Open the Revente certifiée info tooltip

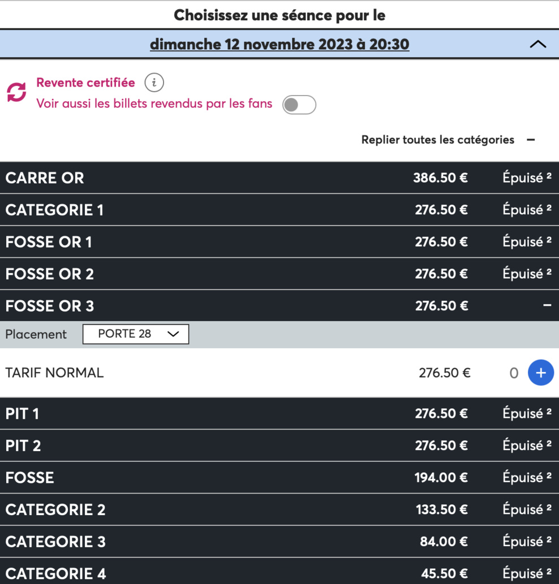coord(154,82)
